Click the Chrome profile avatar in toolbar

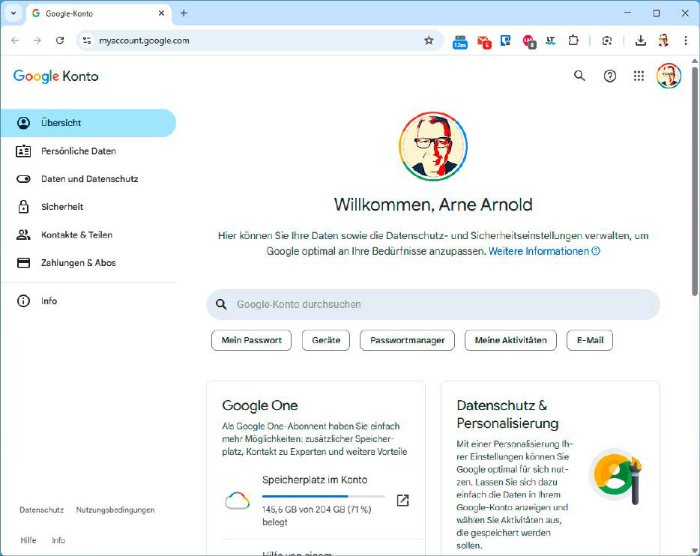[663, 40]
